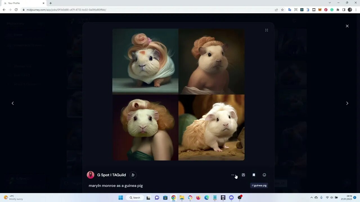Open top-right brown-haired guinea pig image

[x=211, y=61]
